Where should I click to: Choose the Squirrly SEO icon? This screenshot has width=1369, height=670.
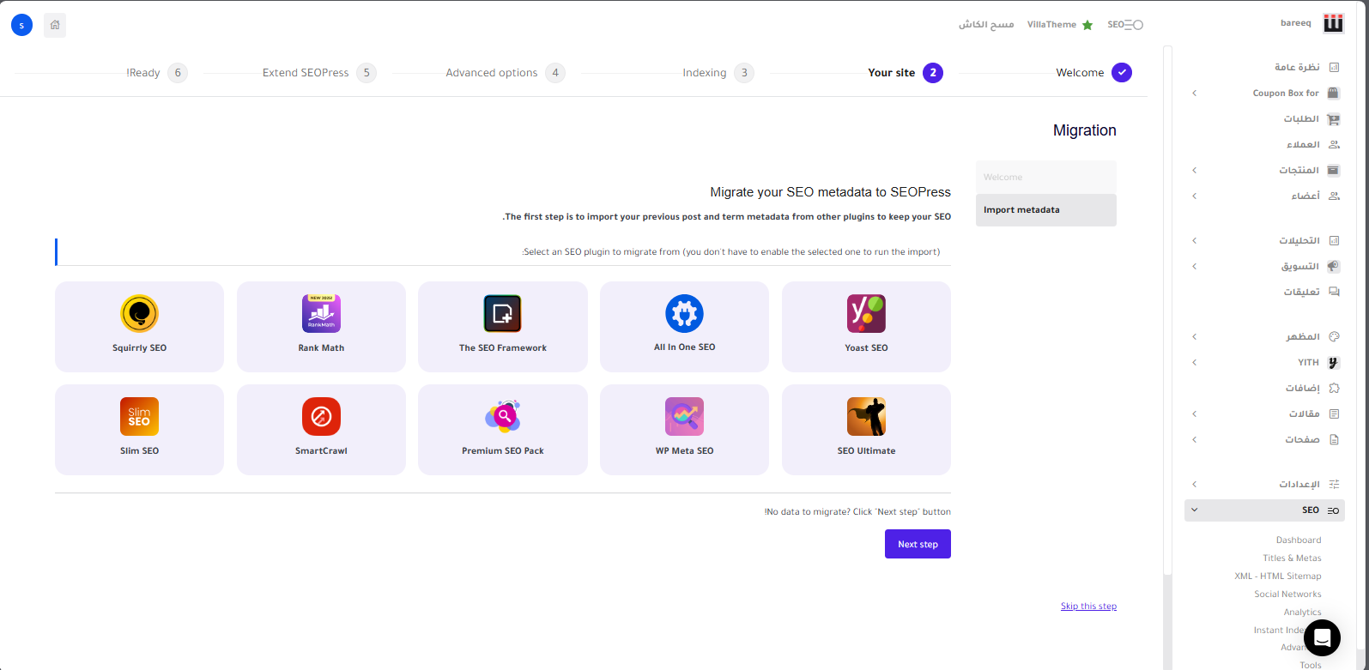(139, 314)
